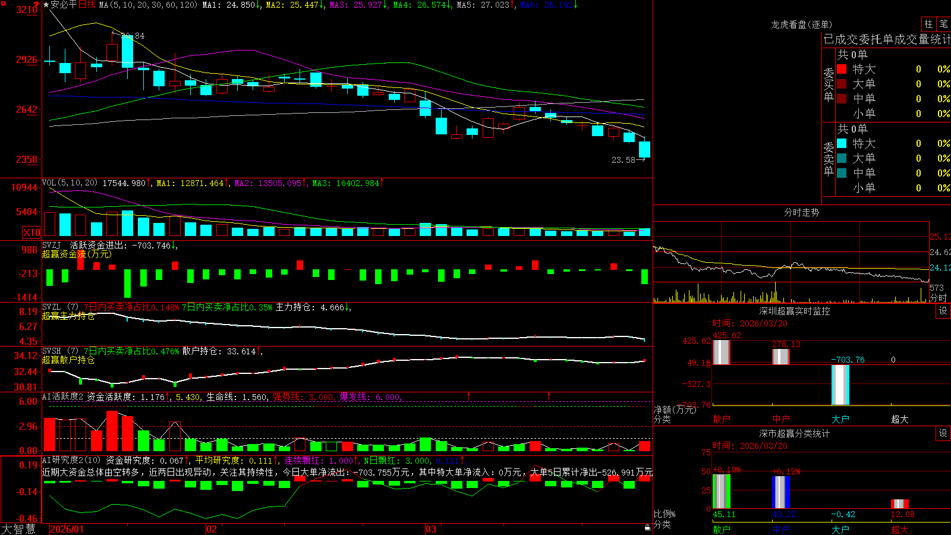The width and height of the screenshot is (951, 535).
Task: Click the 2026/01 date marker
Action: pyautogui.click(x=67, y=529)
